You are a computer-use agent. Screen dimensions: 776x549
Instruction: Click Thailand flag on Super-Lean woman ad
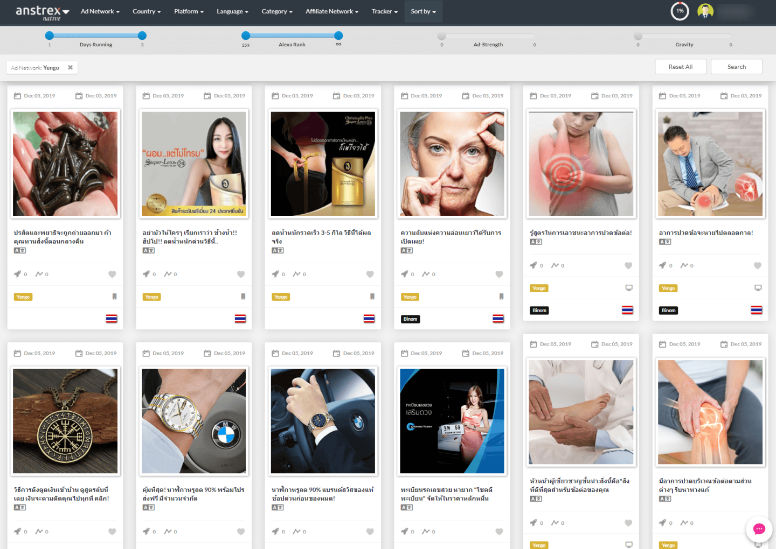[240, 319]
